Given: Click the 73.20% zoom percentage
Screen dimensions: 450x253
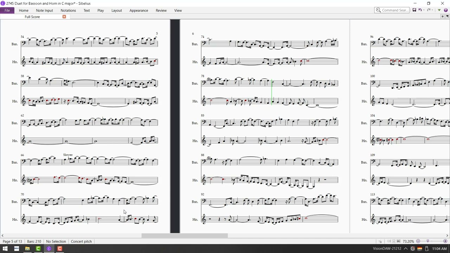Looking at the screenshot, I should coord(408,241).
